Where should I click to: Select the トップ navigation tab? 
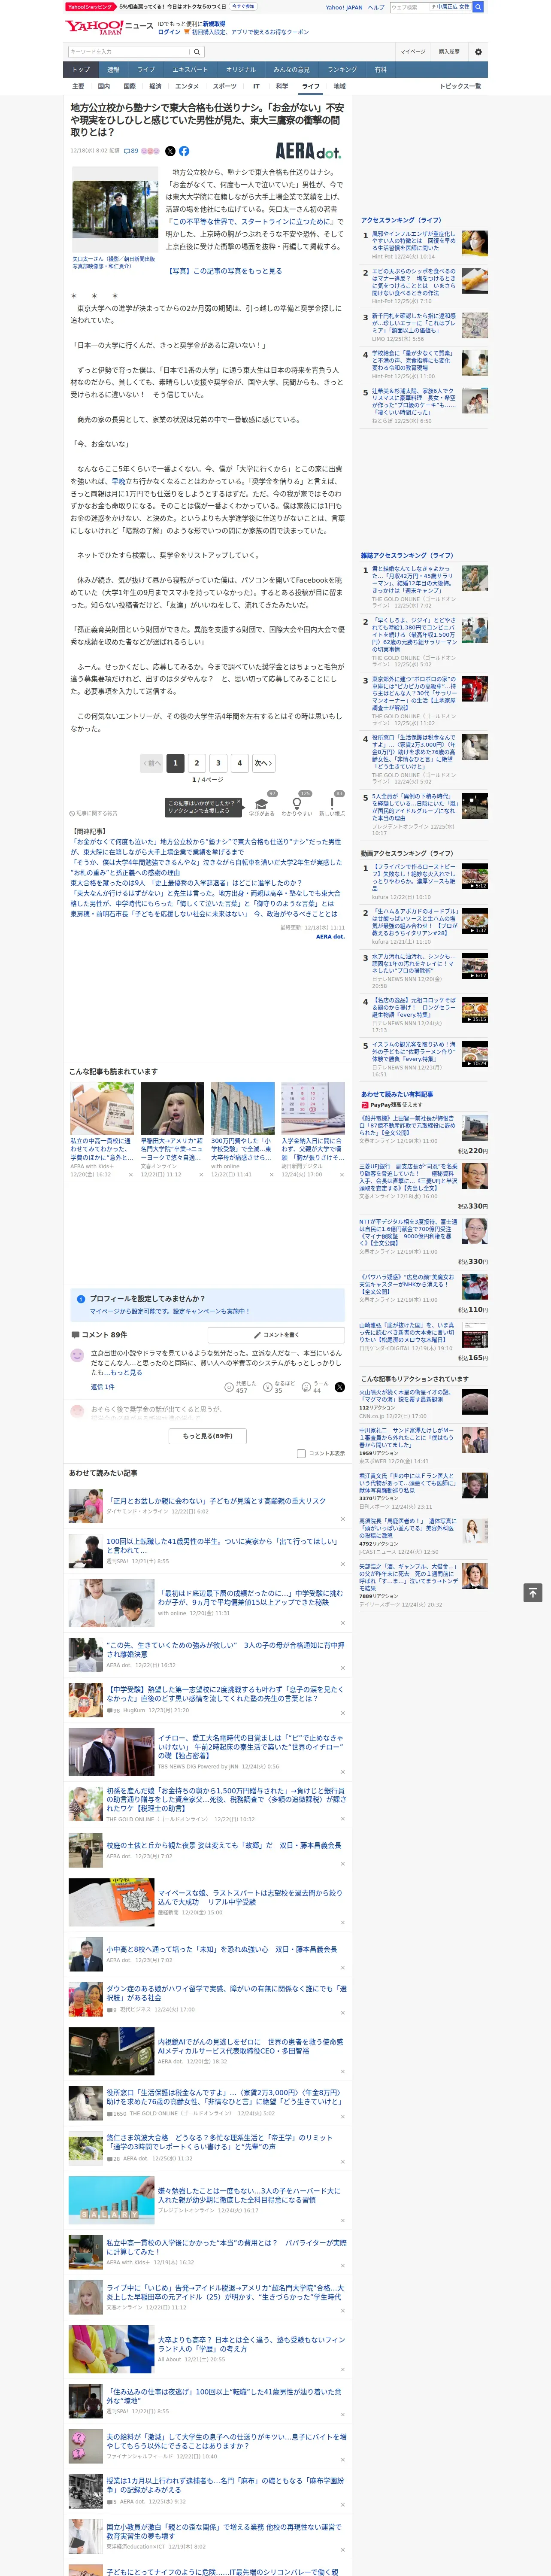click(81, 70)
